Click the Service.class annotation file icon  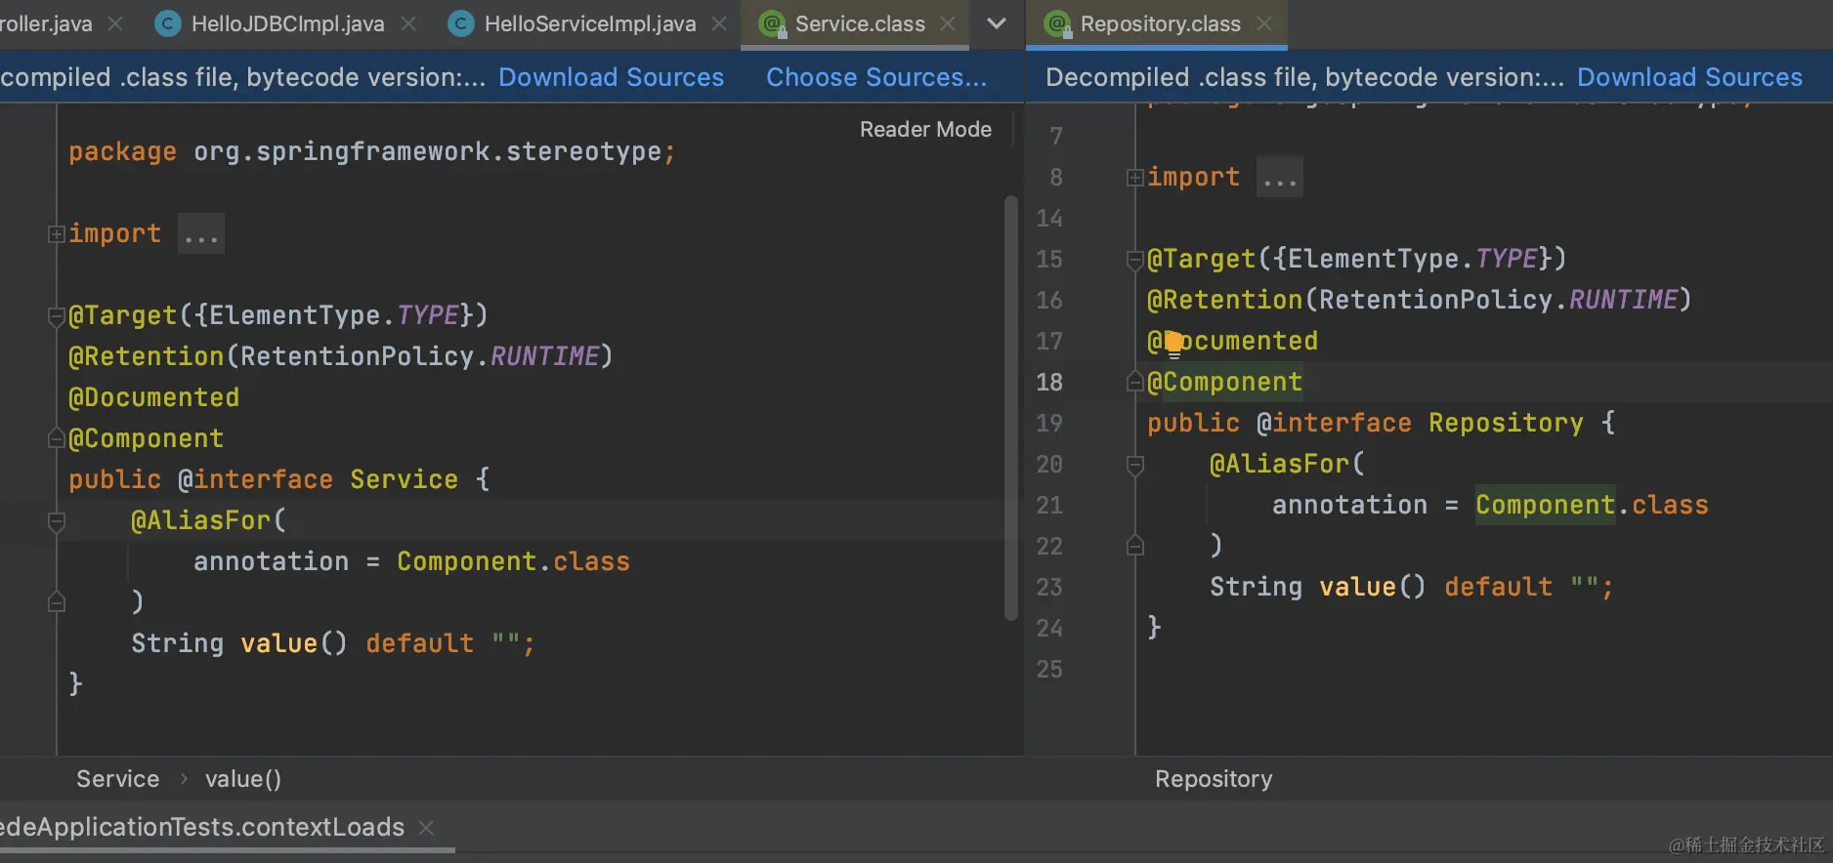tap(772, 23)
